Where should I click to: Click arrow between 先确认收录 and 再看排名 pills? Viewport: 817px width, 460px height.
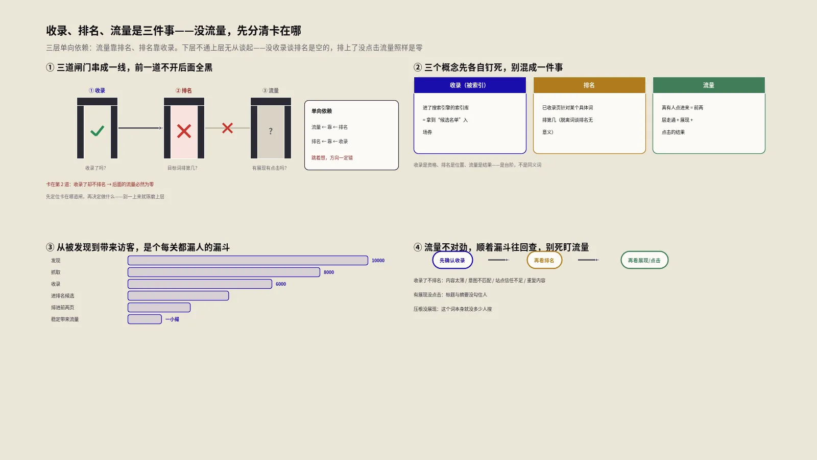point(498,260)
